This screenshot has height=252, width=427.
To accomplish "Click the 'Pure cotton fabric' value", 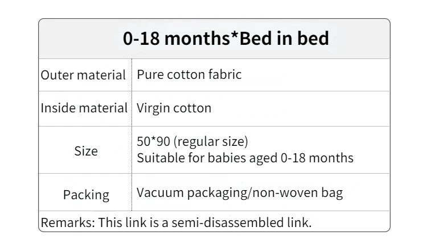I will coord(189,74).
